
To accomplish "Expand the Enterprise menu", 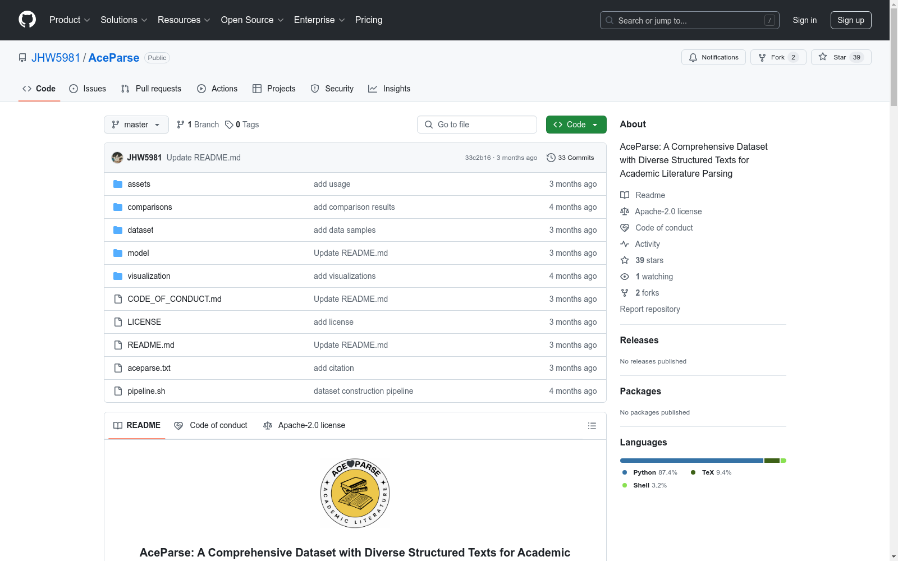I will tap(319, 20).
